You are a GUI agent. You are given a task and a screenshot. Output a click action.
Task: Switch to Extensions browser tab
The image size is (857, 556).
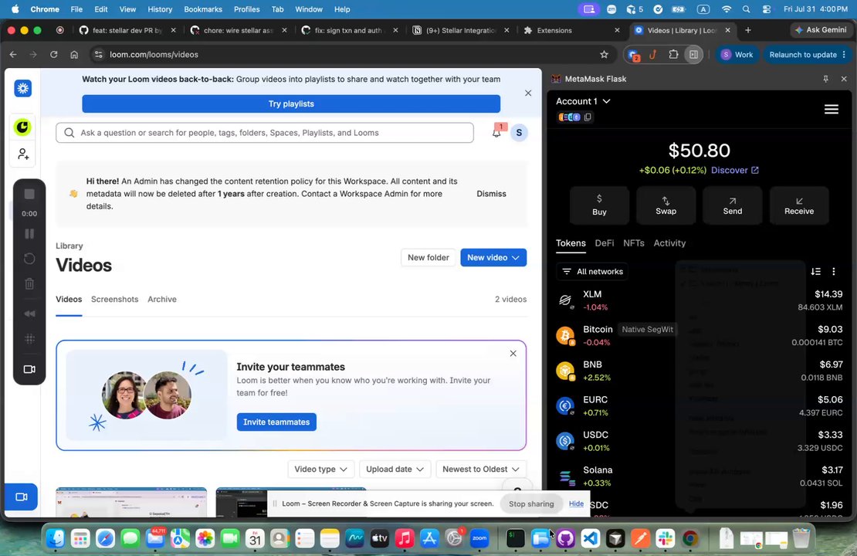point(570,30)
